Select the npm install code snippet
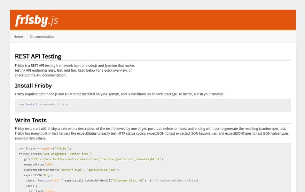Viewport: 305px width, 192px height. pos(43,104)
